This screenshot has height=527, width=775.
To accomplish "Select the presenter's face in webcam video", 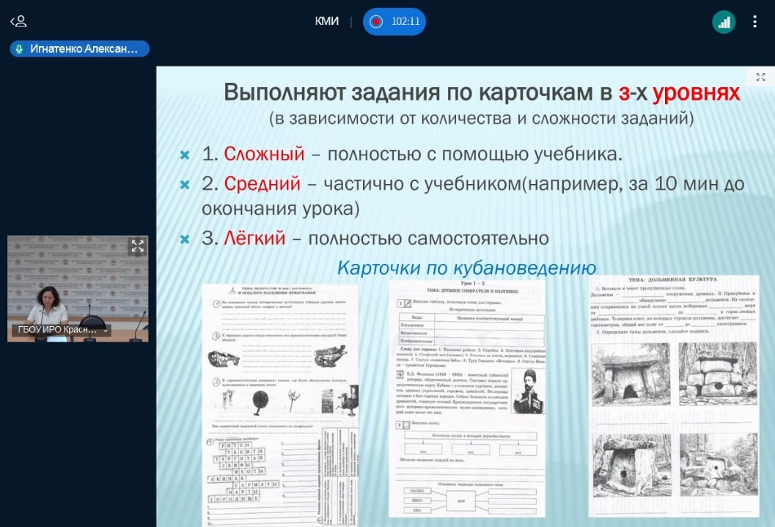I will pyautogui.click(x=37, y=297).
